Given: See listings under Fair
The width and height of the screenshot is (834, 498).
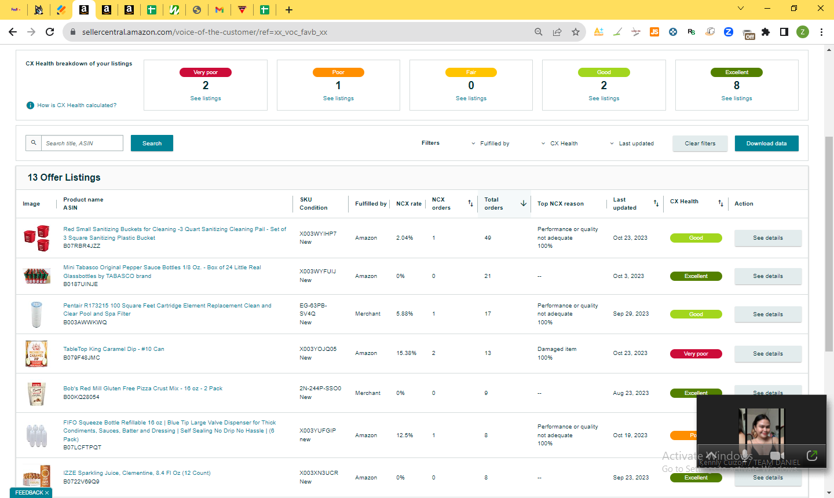Looking at the screenshot, I should click(471, 98).
